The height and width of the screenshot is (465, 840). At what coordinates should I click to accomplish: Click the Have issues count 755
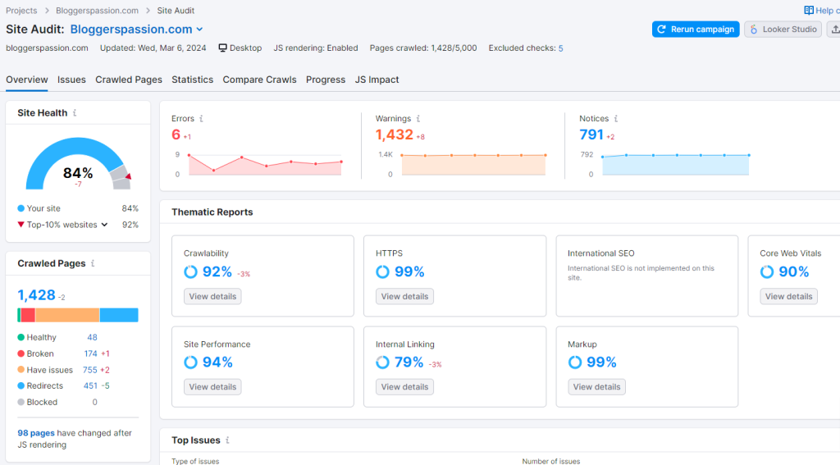(x=90, y=370)
